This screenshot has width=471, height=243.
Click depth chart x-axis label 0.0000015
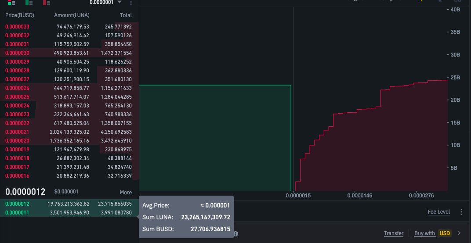pyautogui.click(x=298, y=196)
